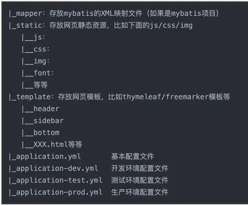Viewport: 248px width, 205px height.
Task: Click the img subfolder entry
Action: tap(36, 61)
